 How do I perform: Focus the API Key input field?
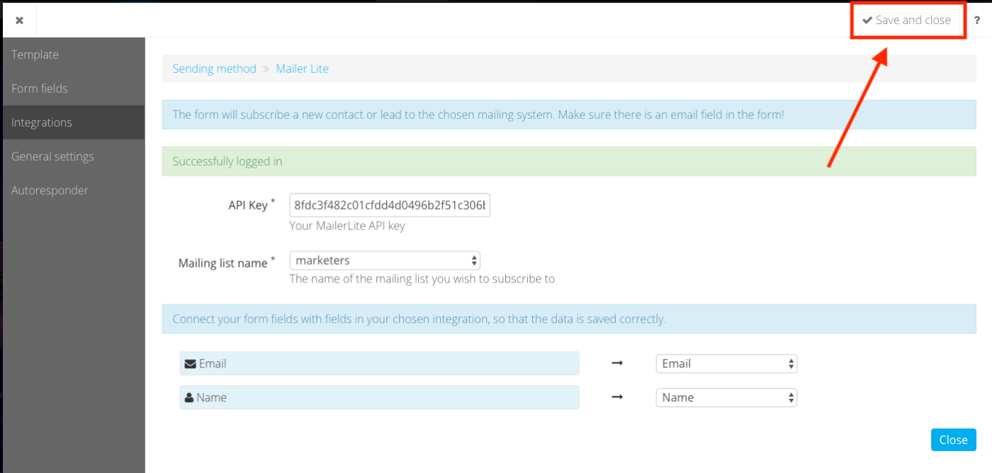[390, 205]
